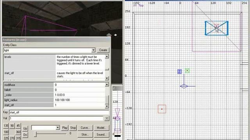Click the Stop animation button
Image resolution: width=250 pixels, height=140 pixels.
73,128
